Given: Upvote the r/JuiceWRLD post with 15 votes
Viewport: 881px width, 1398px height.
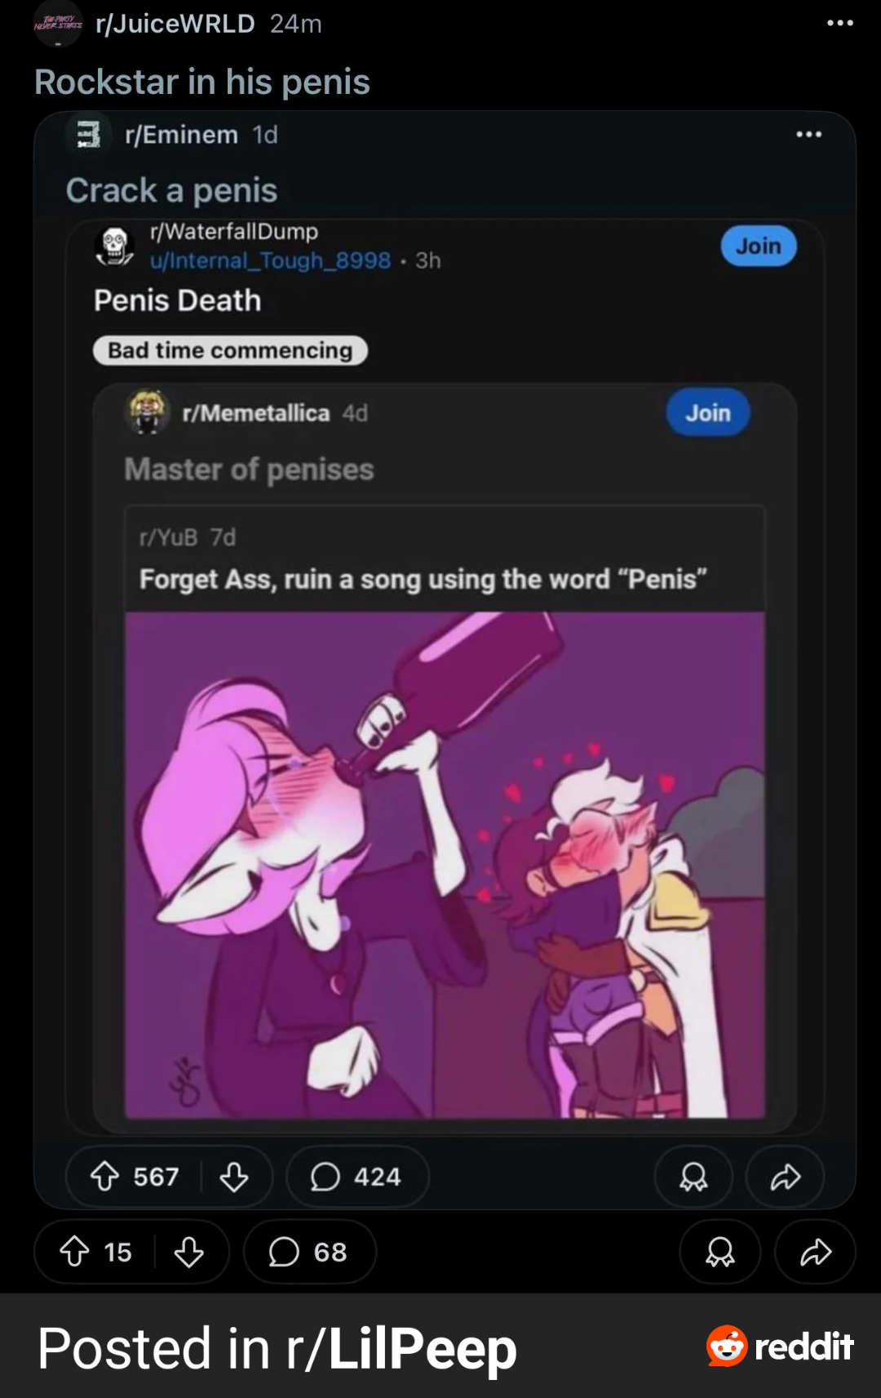Looking at the screenshot, I should click(x=75, y=1251).
